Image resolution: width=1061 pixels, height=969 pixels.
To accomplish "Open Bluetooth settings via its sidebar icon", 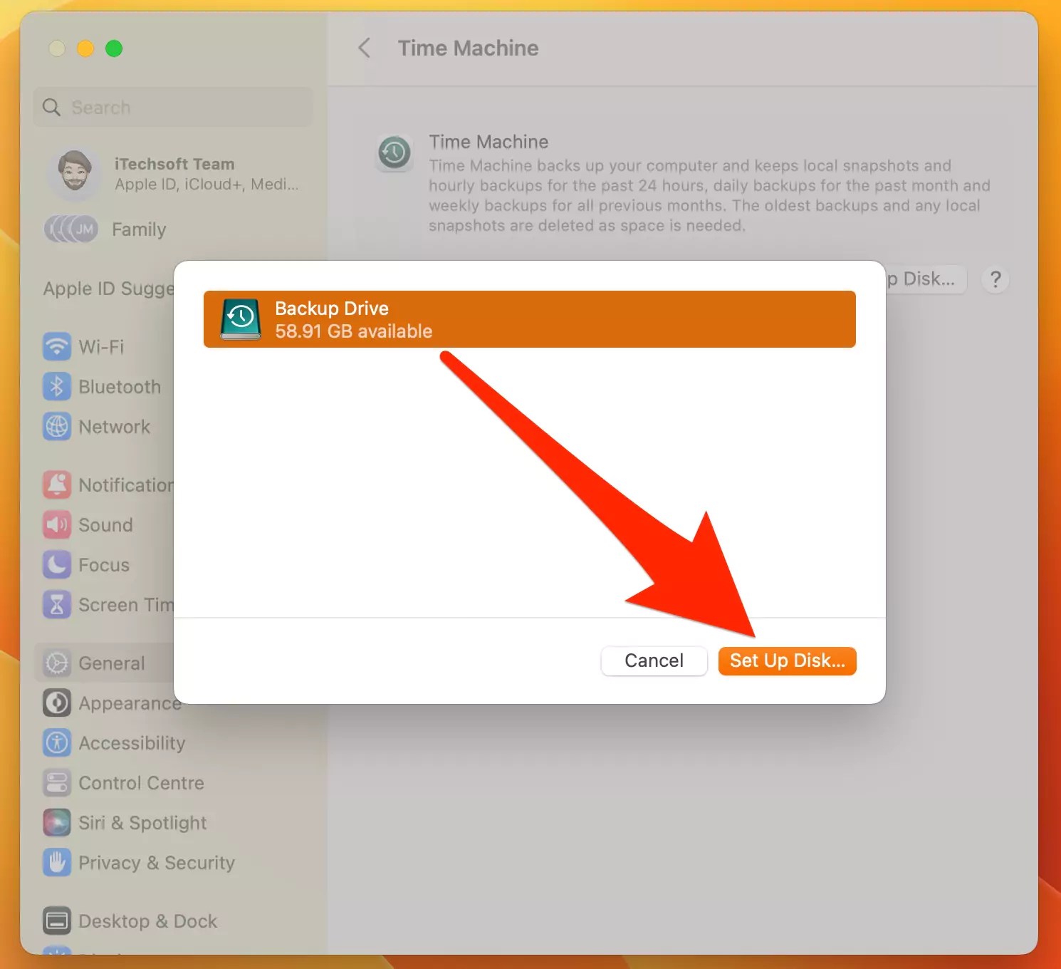I will pyautogui.click(x=56, y=387).
